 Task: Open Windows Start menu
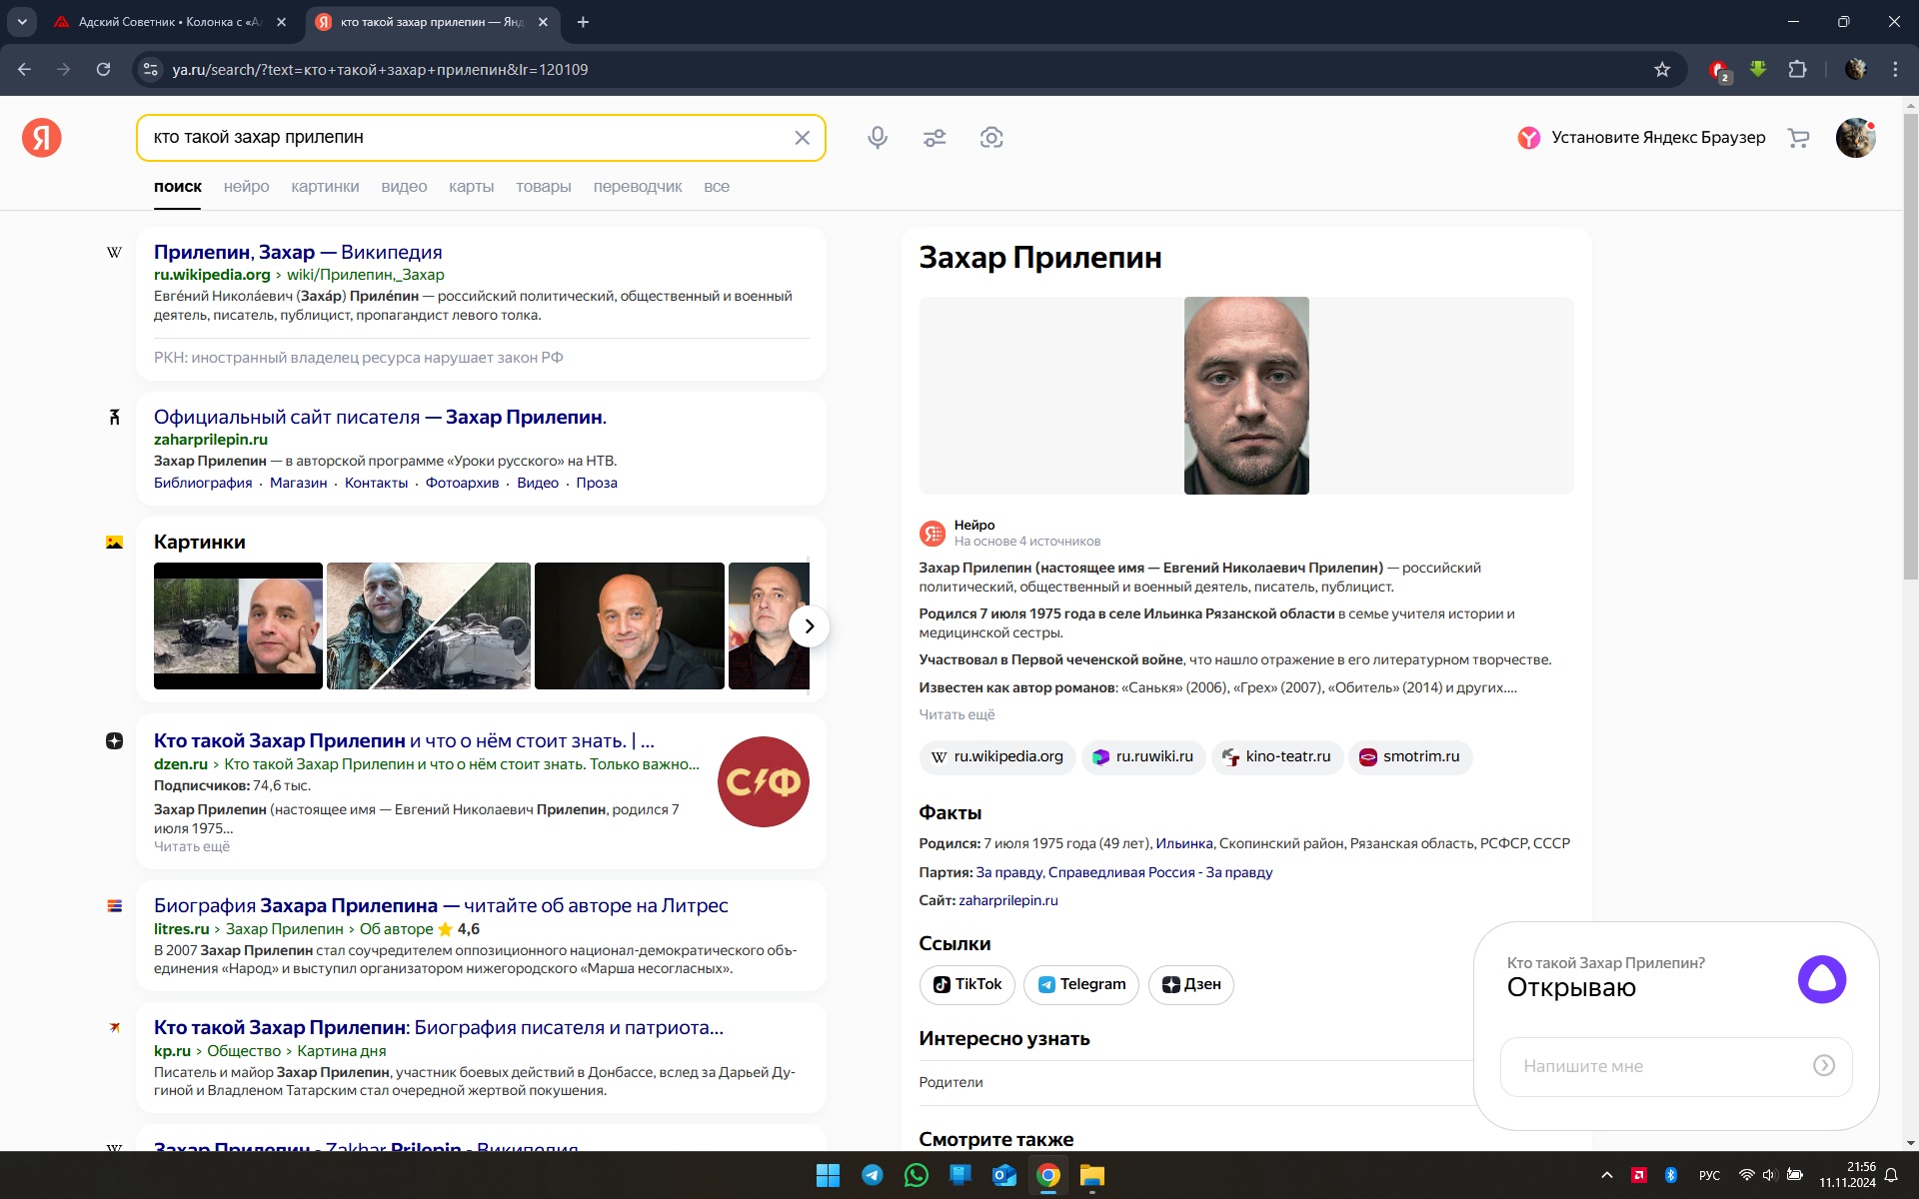point(828,1175)
